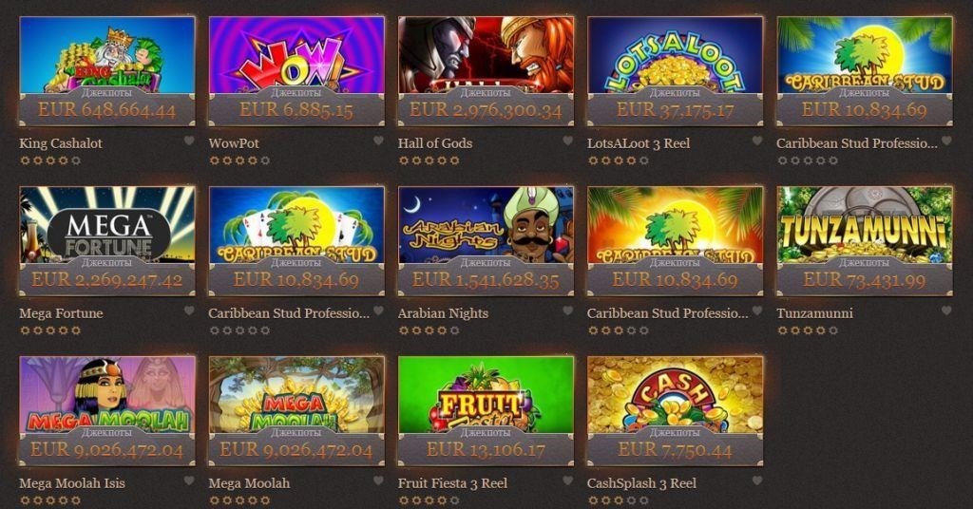Click the heart icon beside CashSplash 3 Reel
973x509 pixels.
[x=757, y=481]
